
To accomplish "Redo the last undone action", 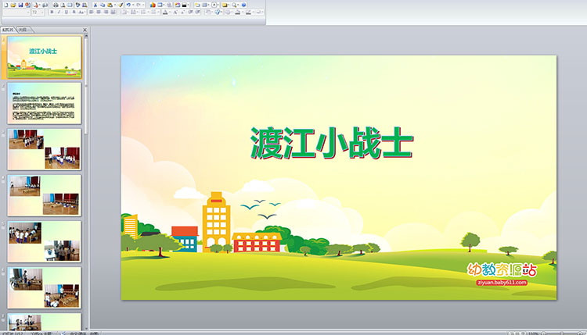I will [139, 5].
